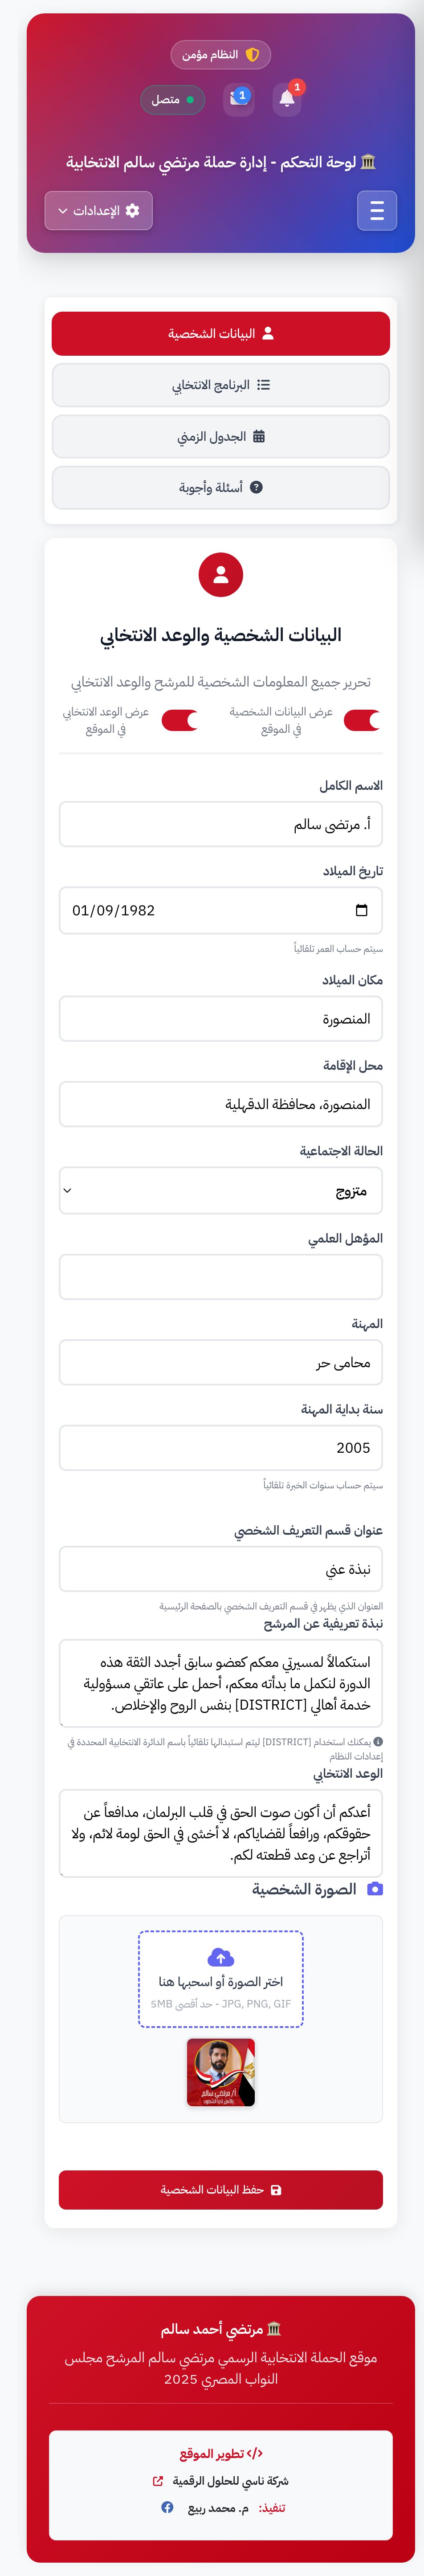
Task: Expand the الإعدادات settings dropdown
Action: point(98,210)
